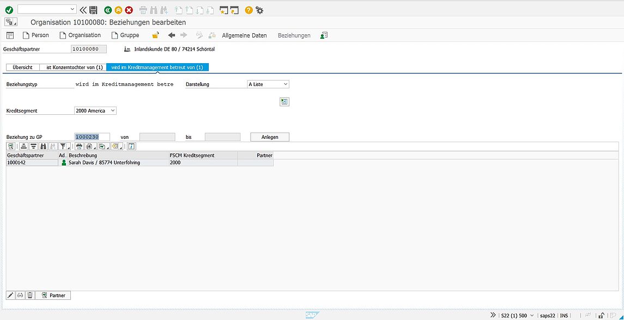
Task: Expand the command field dropdown
Action: pyautogui.click(x=73, y=9)
